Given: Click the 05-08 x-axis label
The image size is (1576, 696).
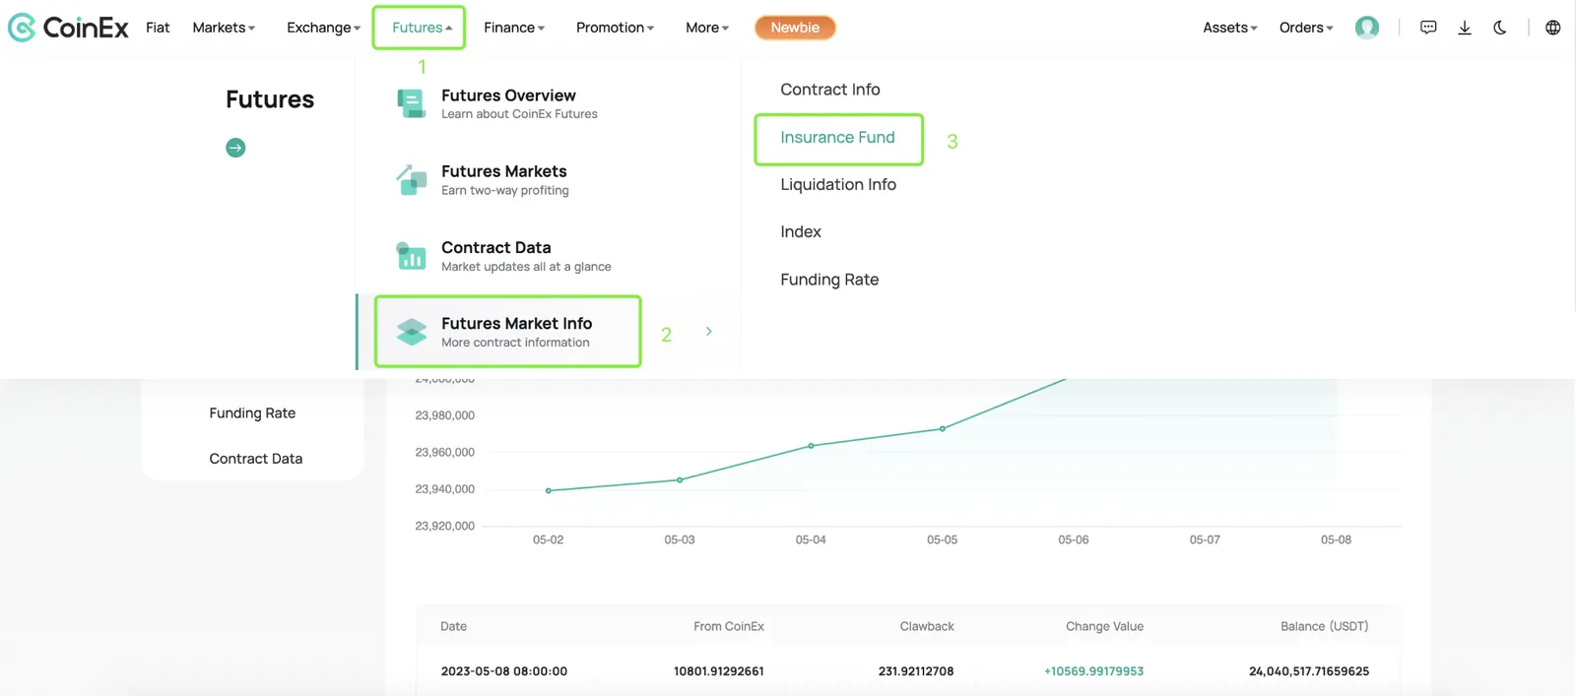Looking at the screenshot, I should coord(1336,539).
